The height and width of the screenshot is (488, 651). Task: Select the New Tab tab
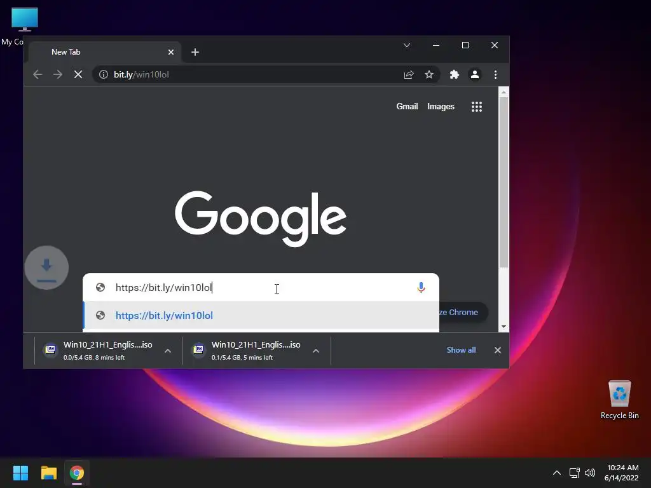point(105,52)
